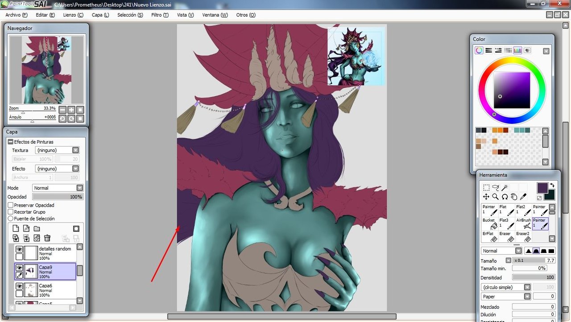
Task: Activate the move tool
Action: click(486, 196)
